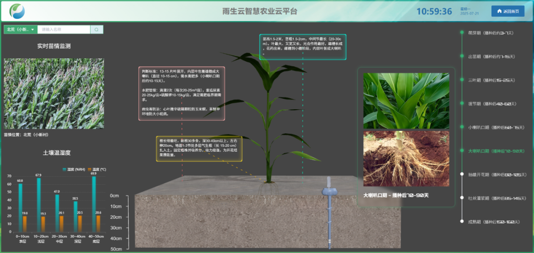Viewport: 534px width, 253px height.
Task: Click the soil sensor probe device
Action: 329,212
